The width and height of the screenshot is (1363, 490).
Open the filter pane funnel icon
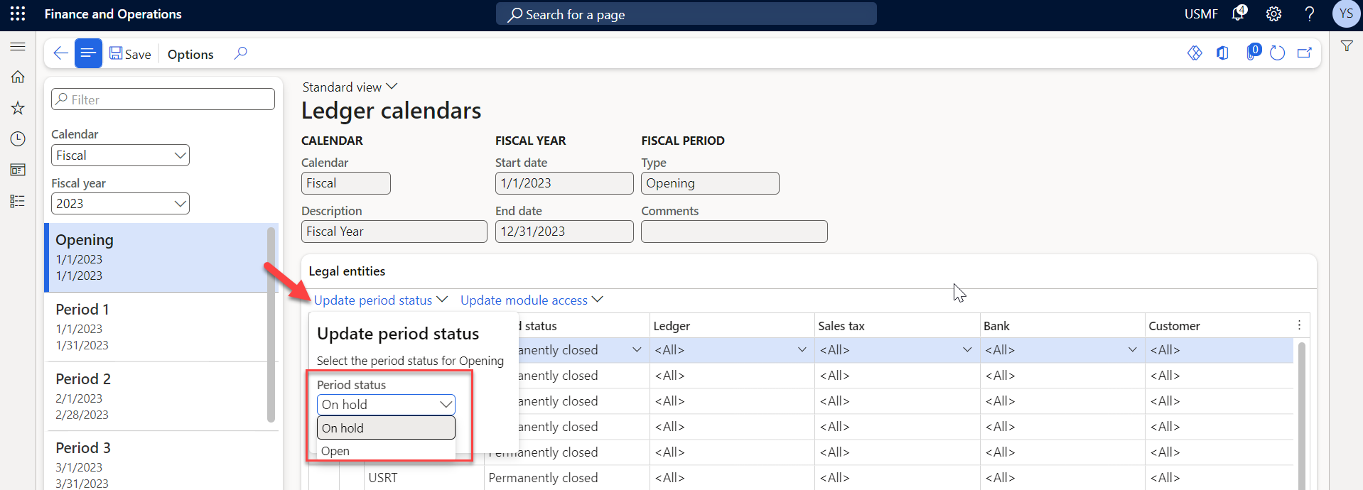click(1346, 46)
